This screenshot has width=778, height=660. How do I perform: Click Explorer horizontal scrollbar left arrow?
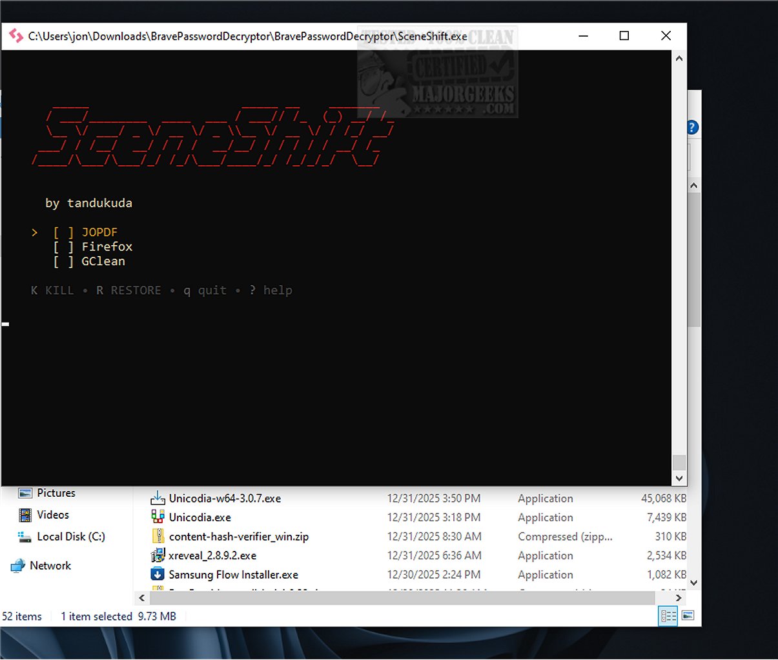[141, 598]
